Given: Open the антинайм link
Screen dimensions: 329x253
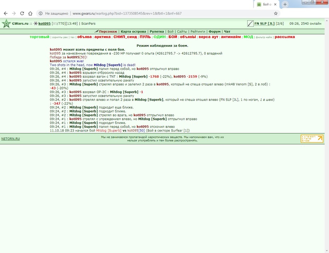Looking at the screenshot, I should coord(231,37).
